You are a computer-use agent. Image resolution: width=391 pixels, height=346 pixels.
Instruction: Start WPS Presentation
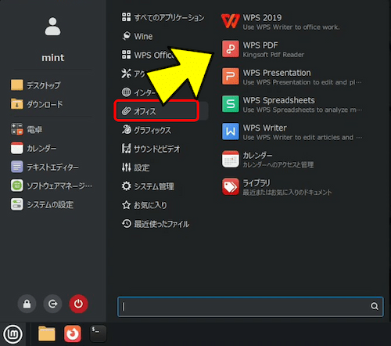point(292,77)
